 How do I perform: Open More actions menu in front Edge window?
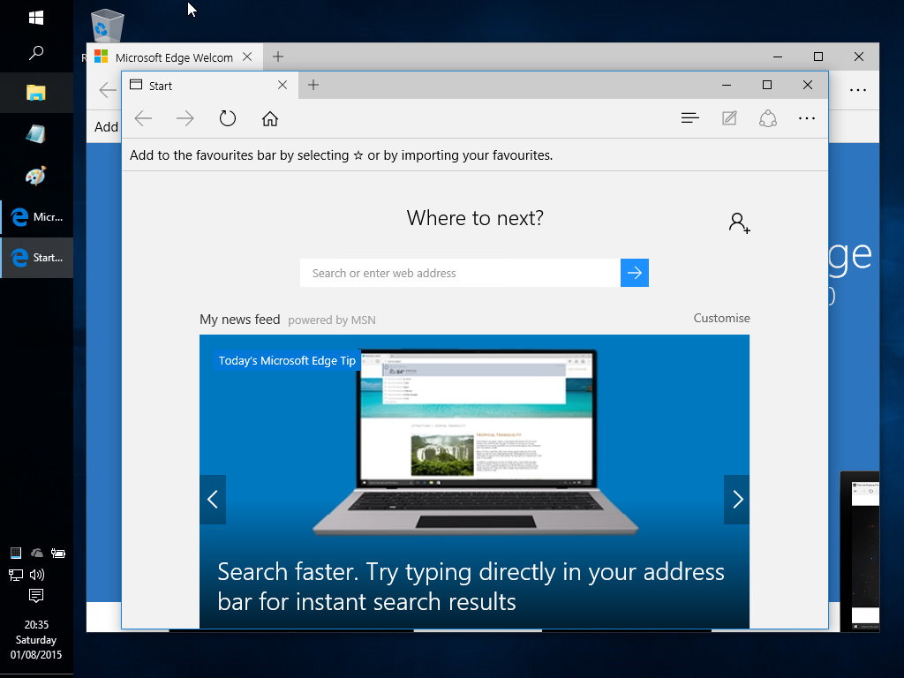(x=807, y=118)
